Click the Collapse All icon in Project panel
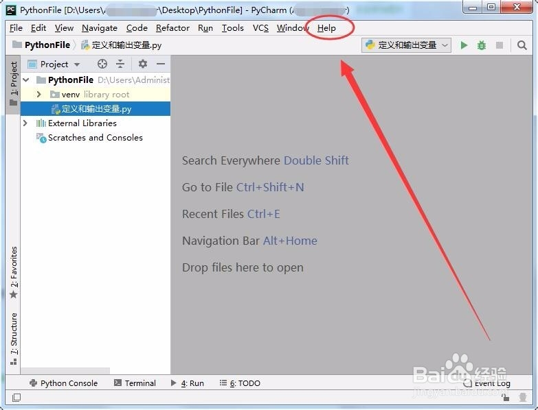538x410 pixels. (120, 64)
